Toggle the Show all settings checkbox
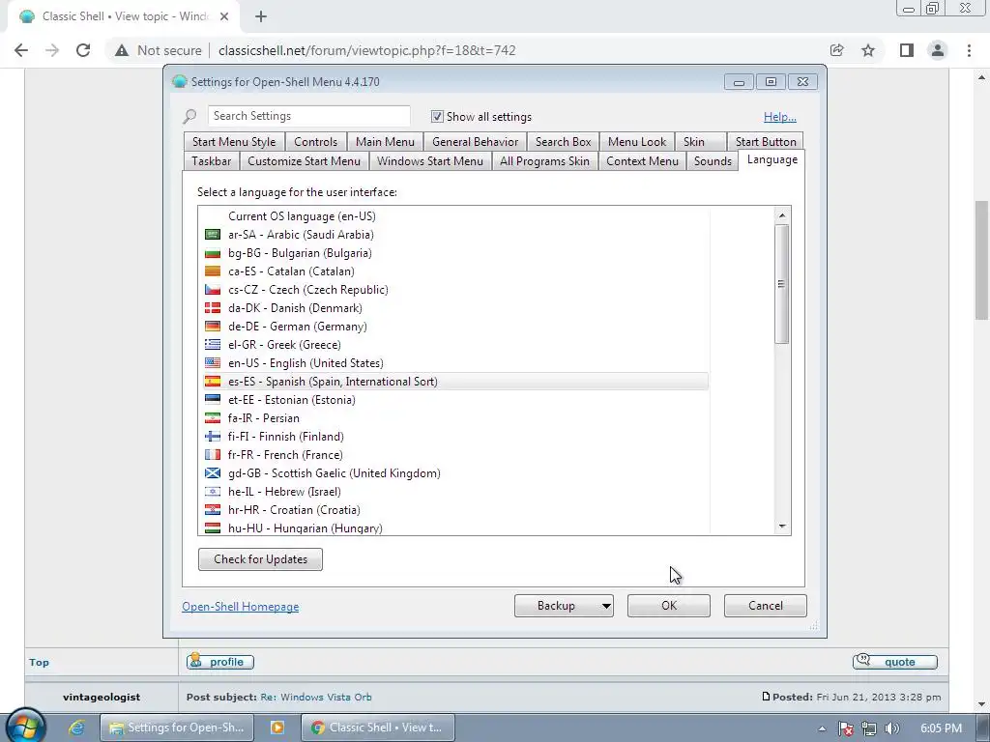The height and width of the screenshot is (742, 990). pos(437,117)
